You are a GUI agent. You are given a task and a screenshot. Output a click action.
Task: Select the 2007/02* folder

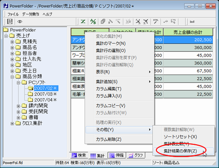coord(46,88)
